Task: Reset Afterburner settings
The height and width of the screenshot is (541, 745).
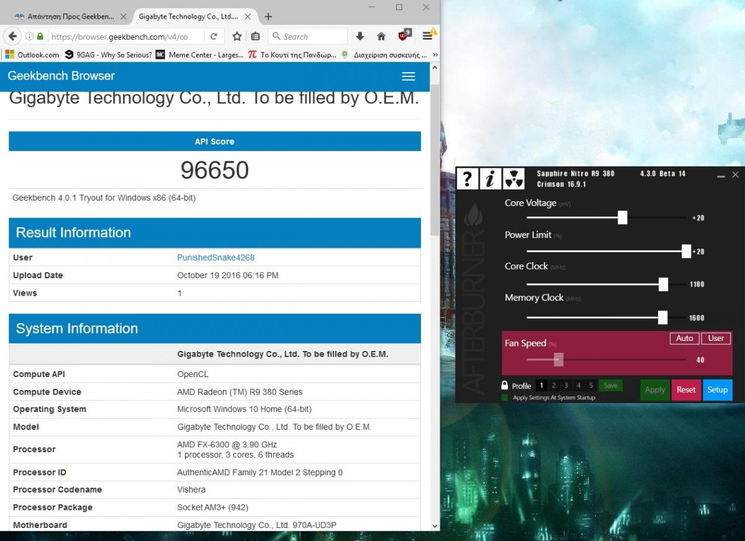Action: [x=686, y=390]
